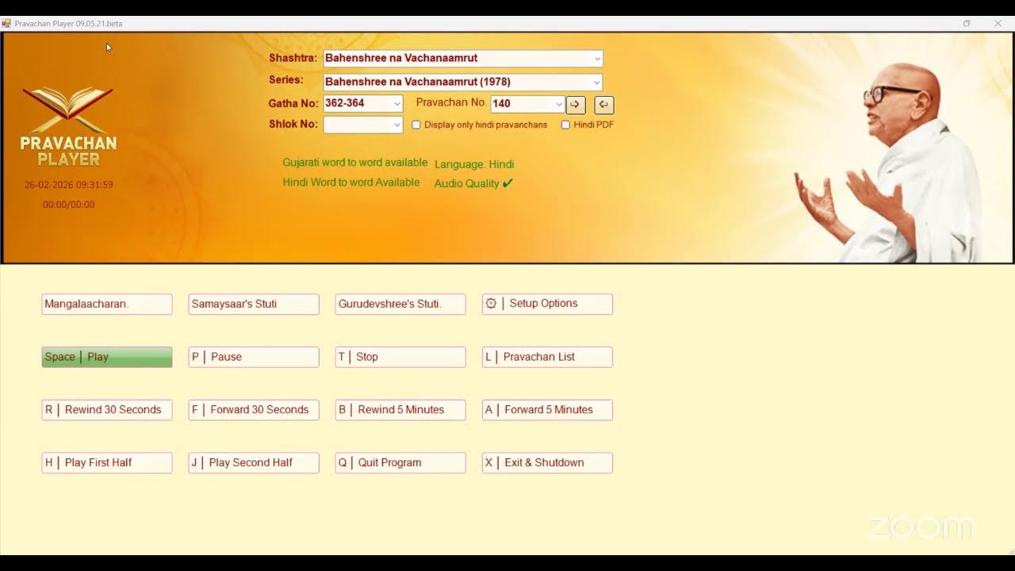Click the Gurudev portrait image

[888, 163]
